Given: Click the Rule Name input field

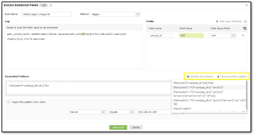Looking at the screenshot, I should pos(46,14).
